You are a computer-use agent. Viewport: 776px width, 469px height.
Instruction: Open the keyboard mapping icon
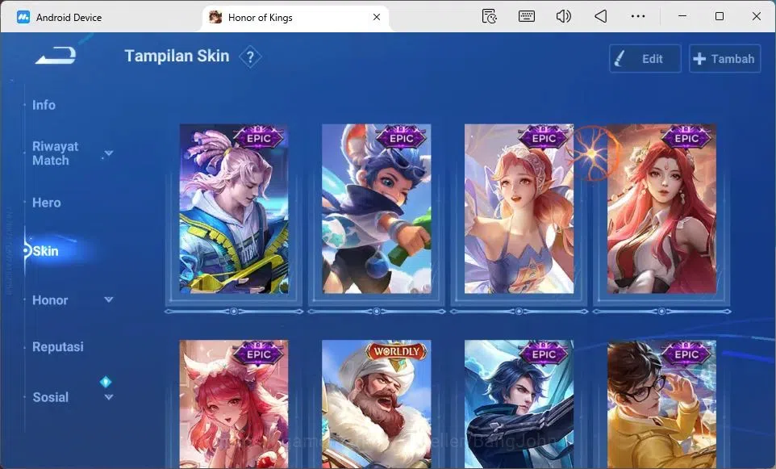click(526, 16)
